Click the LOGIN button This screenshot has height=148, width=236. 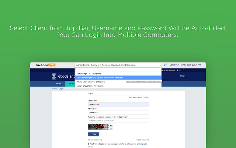pyautogui.click(x=93, y=134)
